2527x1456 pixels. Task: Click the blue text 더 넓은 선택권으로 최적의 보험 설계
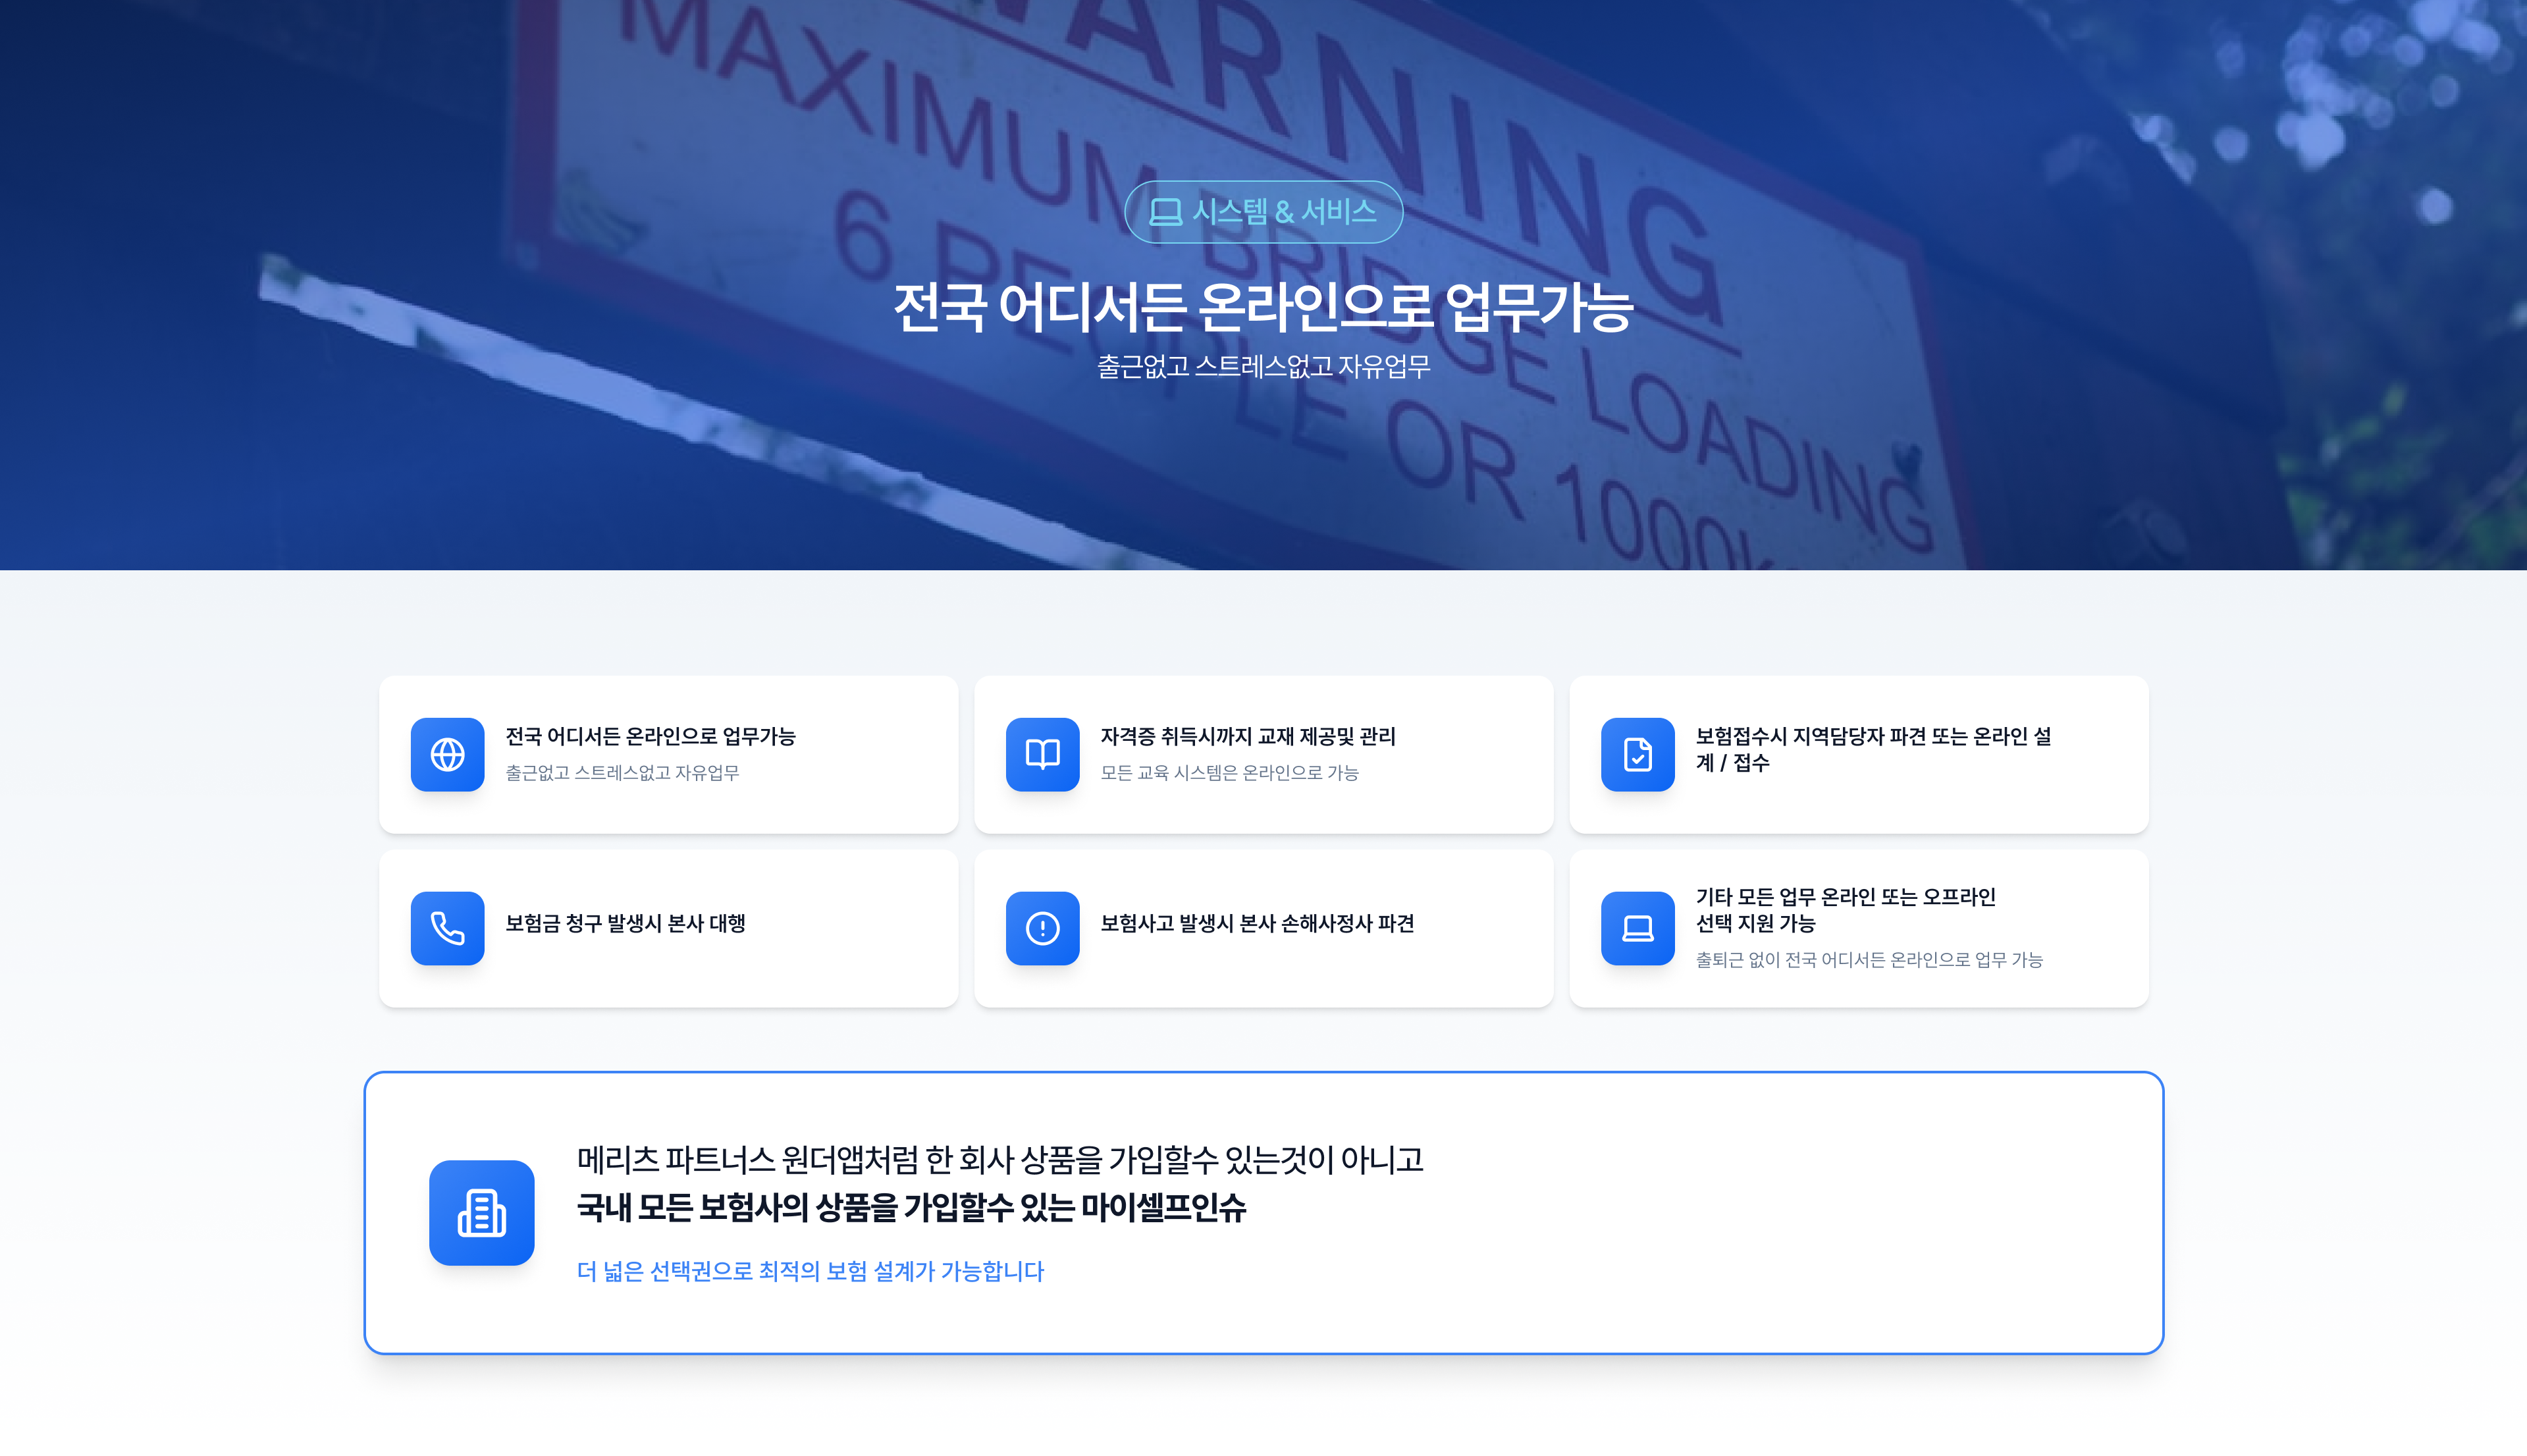(x=810, y=1271)
